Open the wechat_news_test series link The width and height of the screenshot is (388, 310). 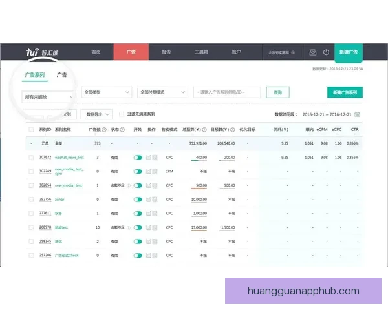point(69,158)
